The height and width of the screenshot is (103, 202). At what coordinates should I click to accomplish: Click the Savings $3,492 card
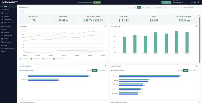154,19
